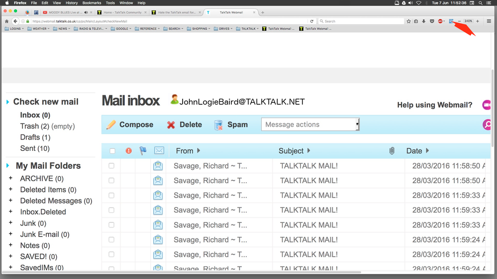497x279 pixels.
Task: Open the Inbox (0) folder
Action: point(35,115)
